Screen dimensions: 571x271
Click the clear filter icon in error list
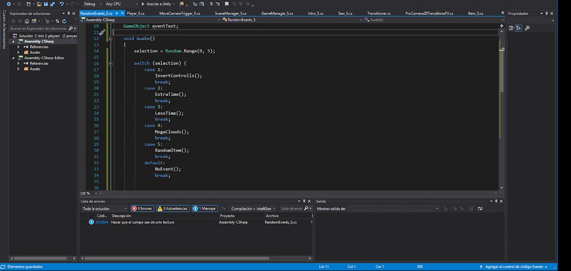(223, 209)
